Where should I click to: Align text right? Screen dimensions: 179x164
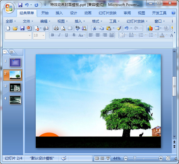105,35
